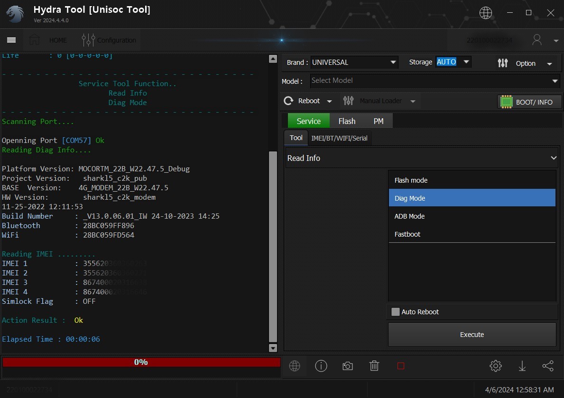This screenshot has height=398, width=564.
Task: Click the Simlock Flag OFF line
Action: pyautogui.click(x=48, y=301)
